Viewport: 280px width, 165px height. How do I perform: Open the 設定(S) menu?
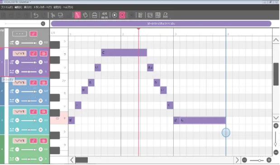57,7
